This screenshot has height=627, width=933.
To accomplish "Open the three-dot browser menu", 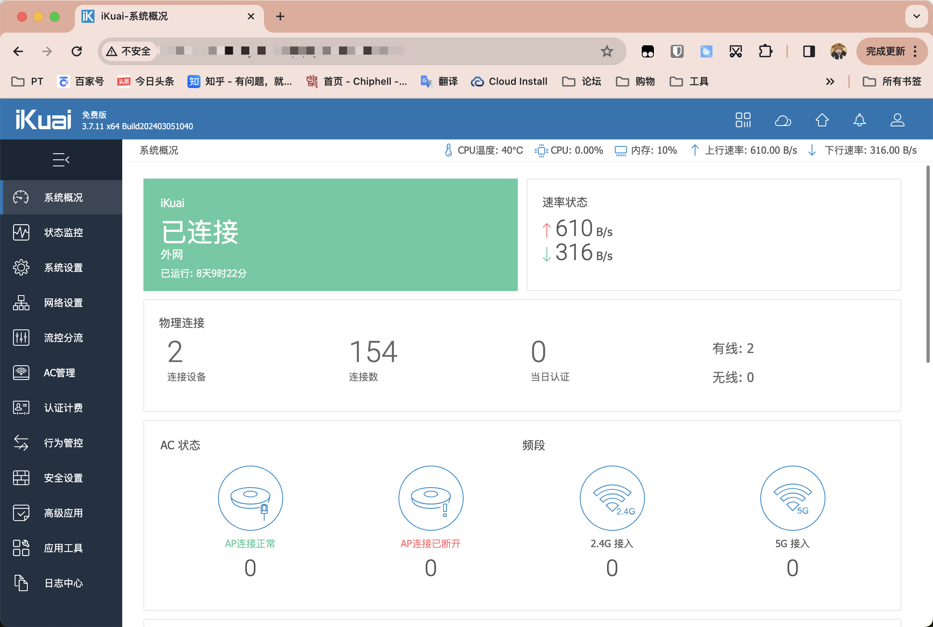I will tap(915, 51).
